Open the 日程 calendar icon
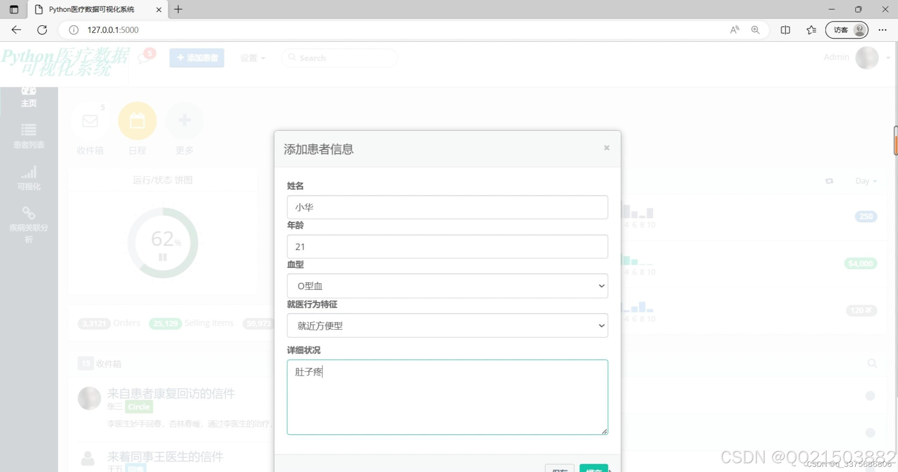 click(137, 121)
